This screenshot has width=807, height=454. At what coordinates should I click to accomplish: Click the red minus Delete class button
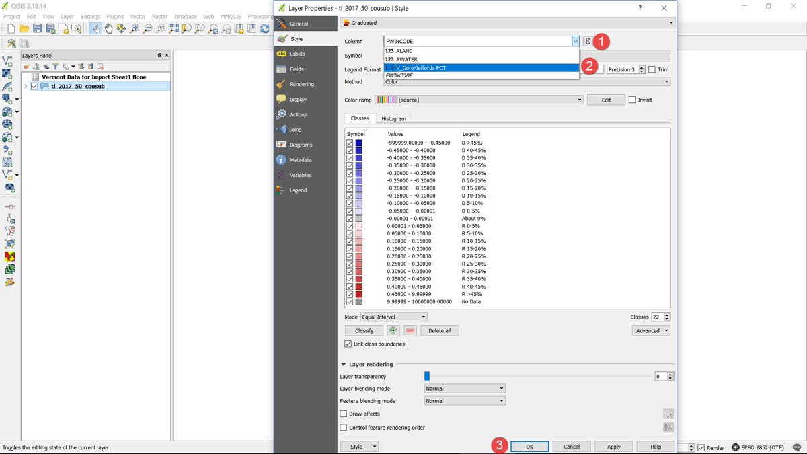410,330
